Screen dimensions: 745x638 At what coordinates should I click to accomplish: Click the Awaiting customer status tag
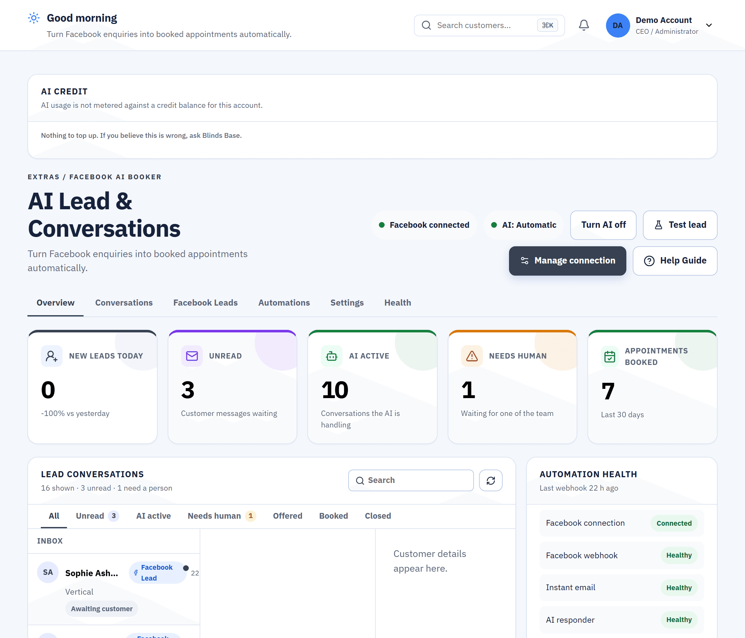[101, 609]
